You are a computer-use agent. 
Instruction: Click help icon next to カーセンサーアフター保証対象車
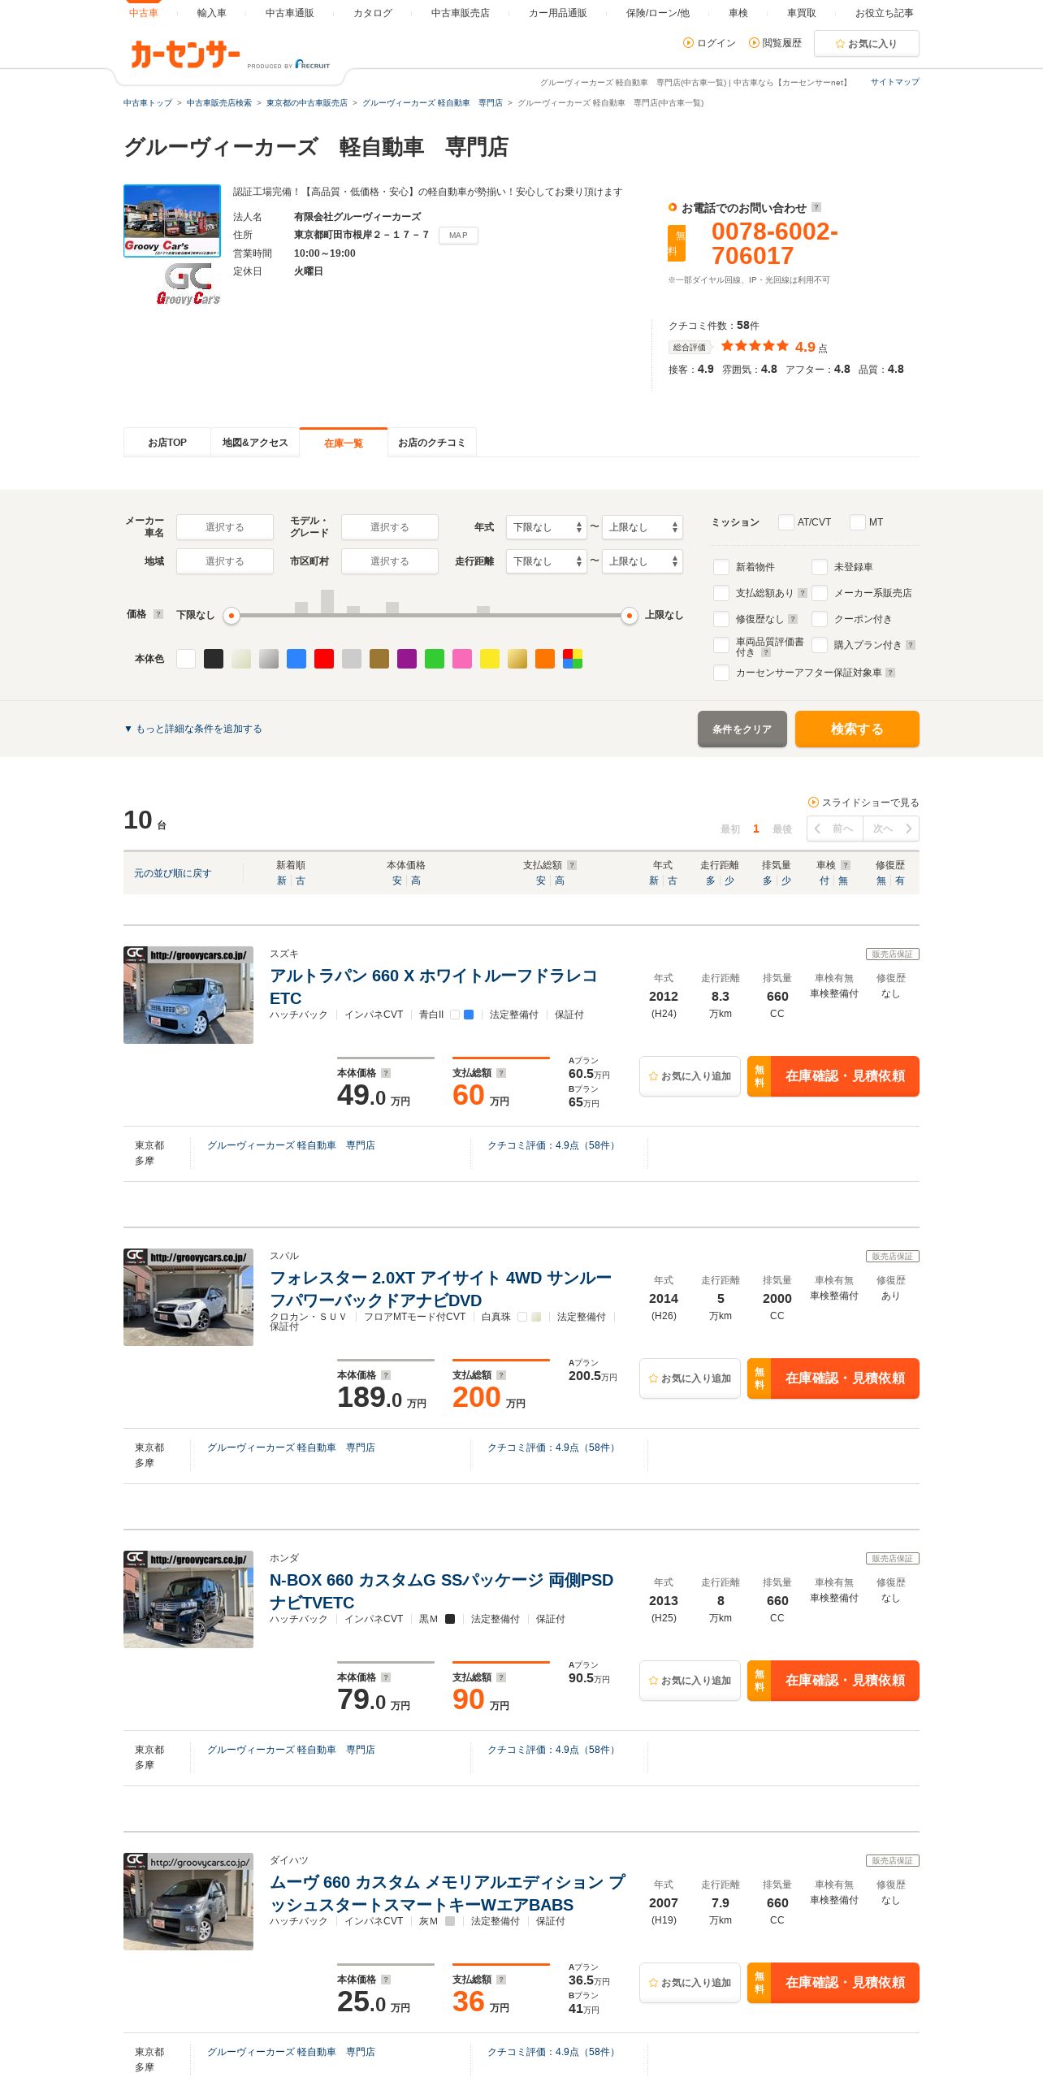890,673
